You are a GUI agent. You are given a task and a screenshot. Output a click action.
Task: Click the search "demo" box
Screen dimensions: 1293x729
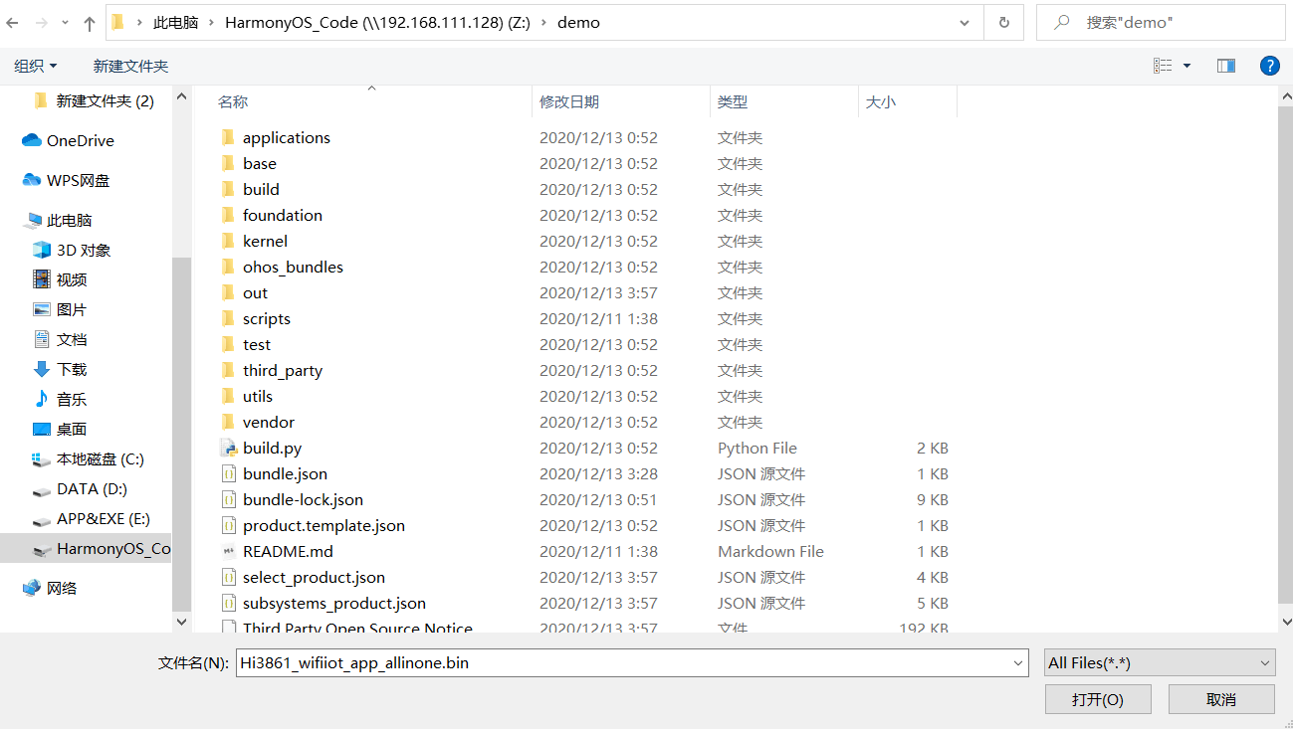tap(1160, 22)
